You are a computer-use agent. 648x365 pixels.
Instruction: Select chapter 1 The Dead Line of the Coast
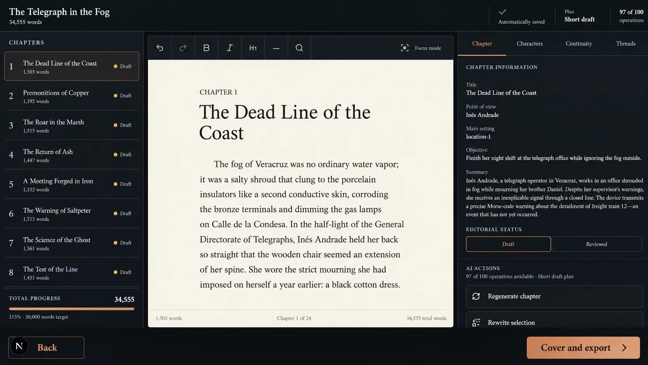(72, 66)
